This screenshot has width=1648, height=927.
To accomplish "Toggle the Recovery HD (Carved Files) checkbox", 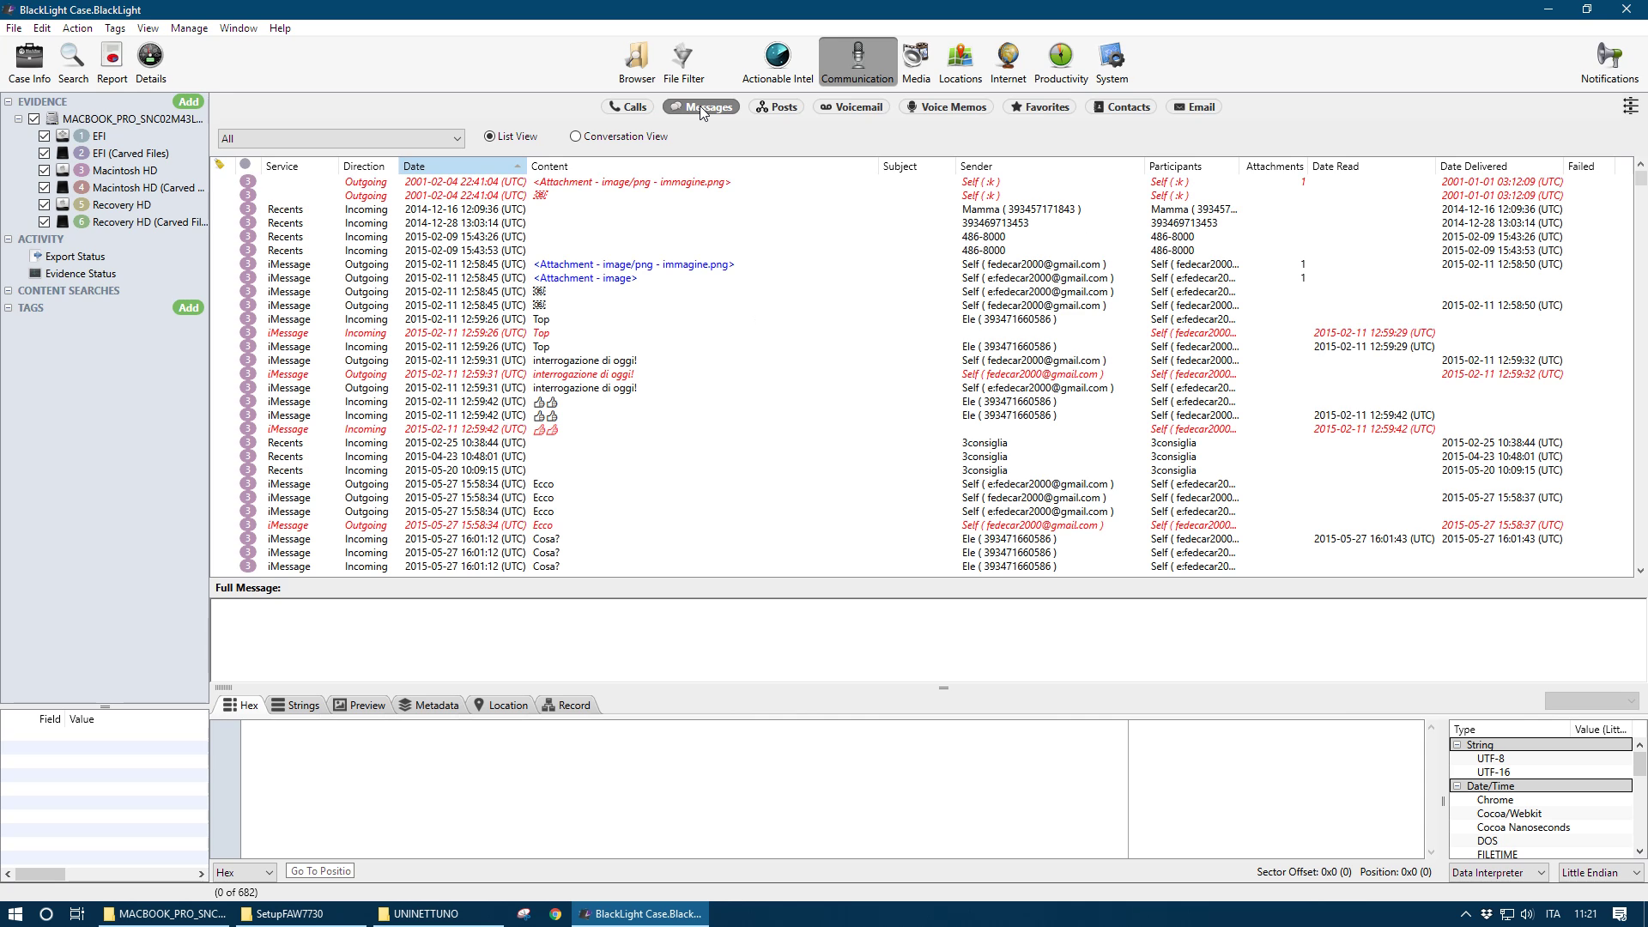I will click(44, 222).
